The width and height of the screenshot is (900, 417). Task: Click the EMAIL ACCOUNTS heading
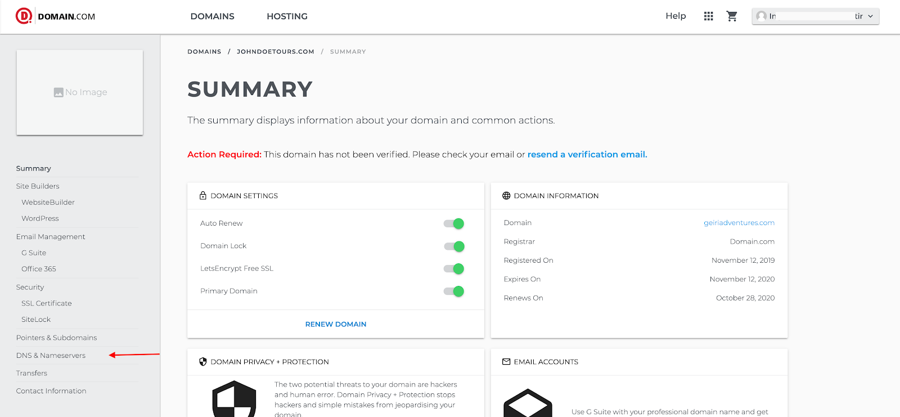[x=546, y=362]
